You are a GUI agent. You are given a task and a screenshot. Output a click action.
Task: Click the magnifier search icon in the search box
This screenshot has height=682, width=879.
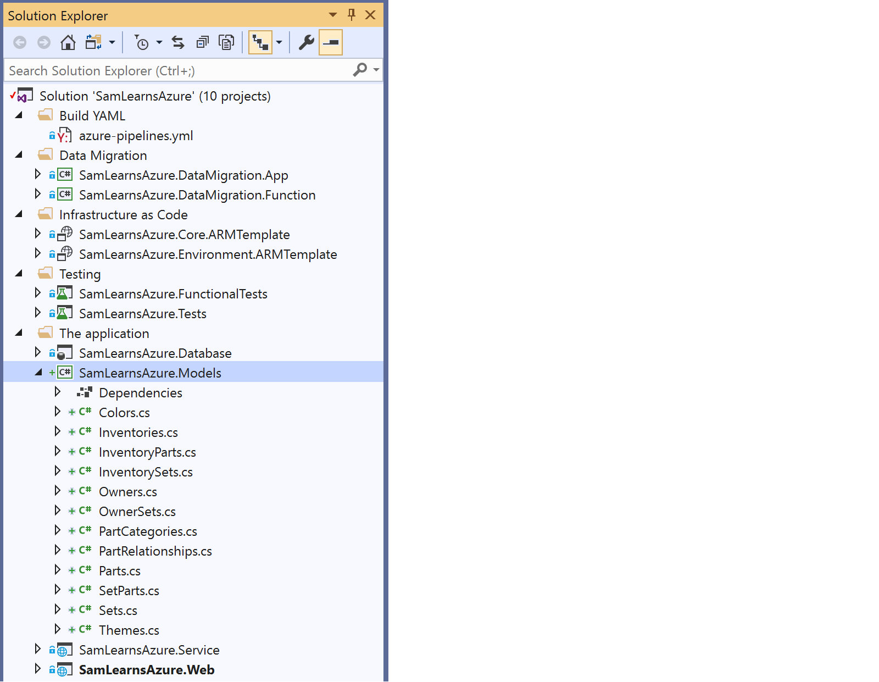(360, 70)
